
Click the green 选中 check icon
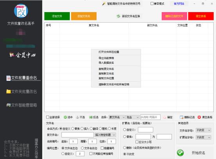65,117
